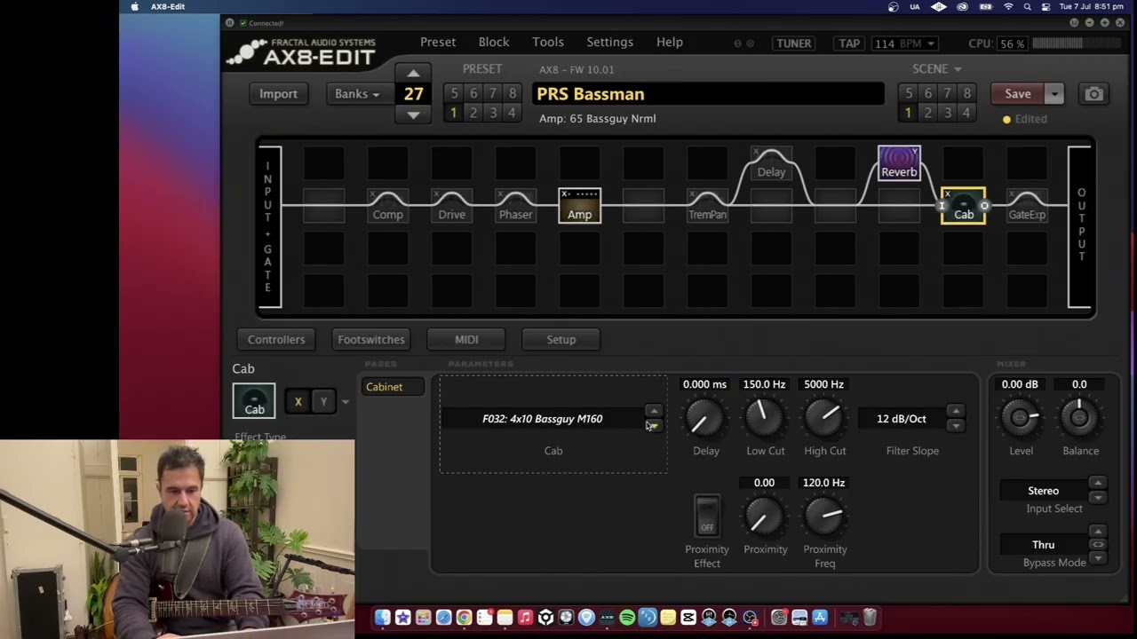Click the High Cut knob
Image resolution: width=1137 pixels, height=639 pixels.
pos(824,417)
